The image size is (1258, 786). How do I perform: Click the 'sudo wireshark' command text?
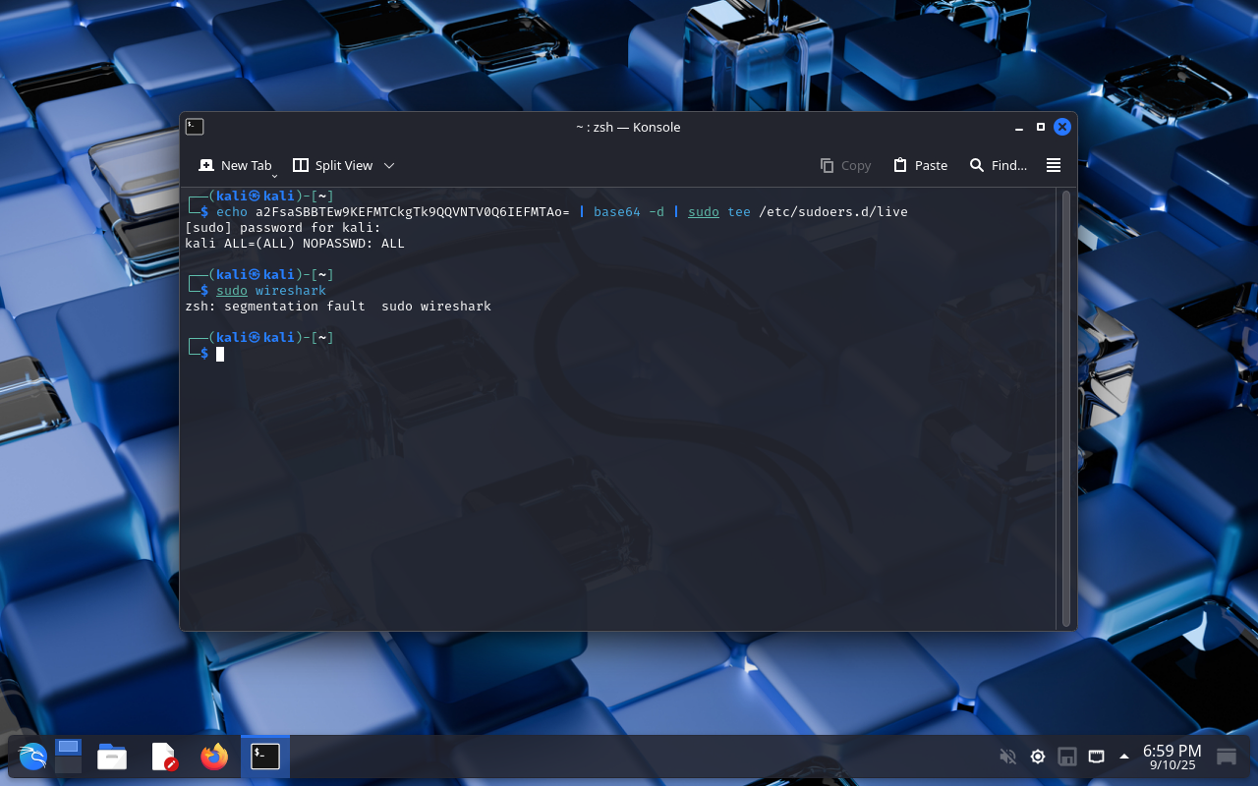pyautogui.click(x=271, y=291)
